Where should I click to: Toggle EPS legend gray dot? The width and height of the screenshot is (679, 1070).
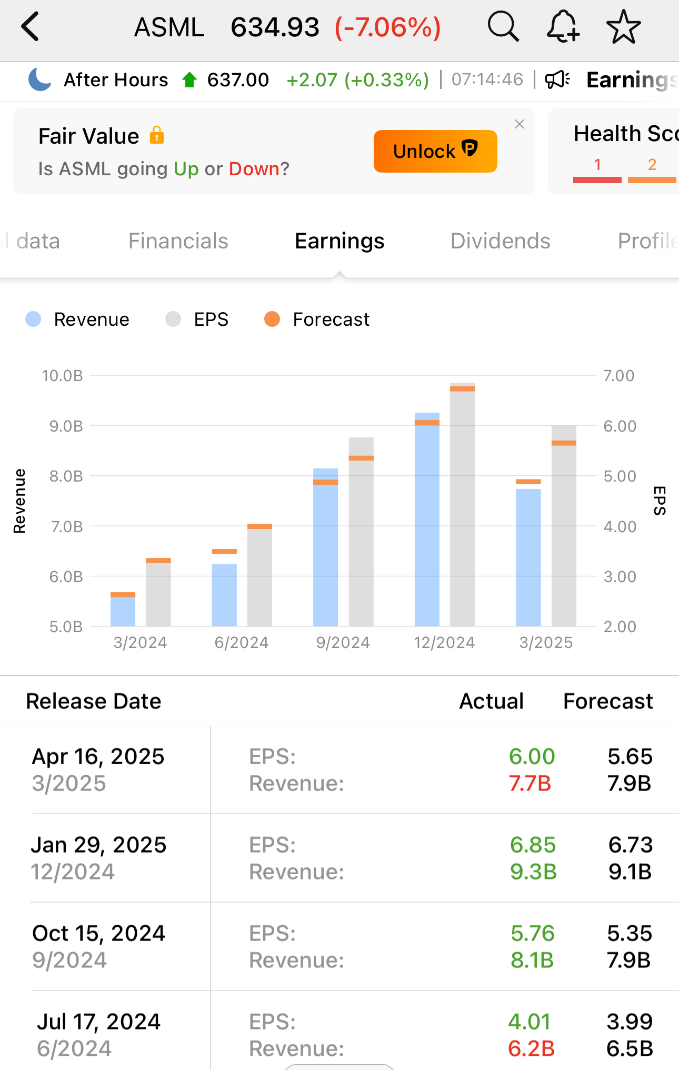173,319
